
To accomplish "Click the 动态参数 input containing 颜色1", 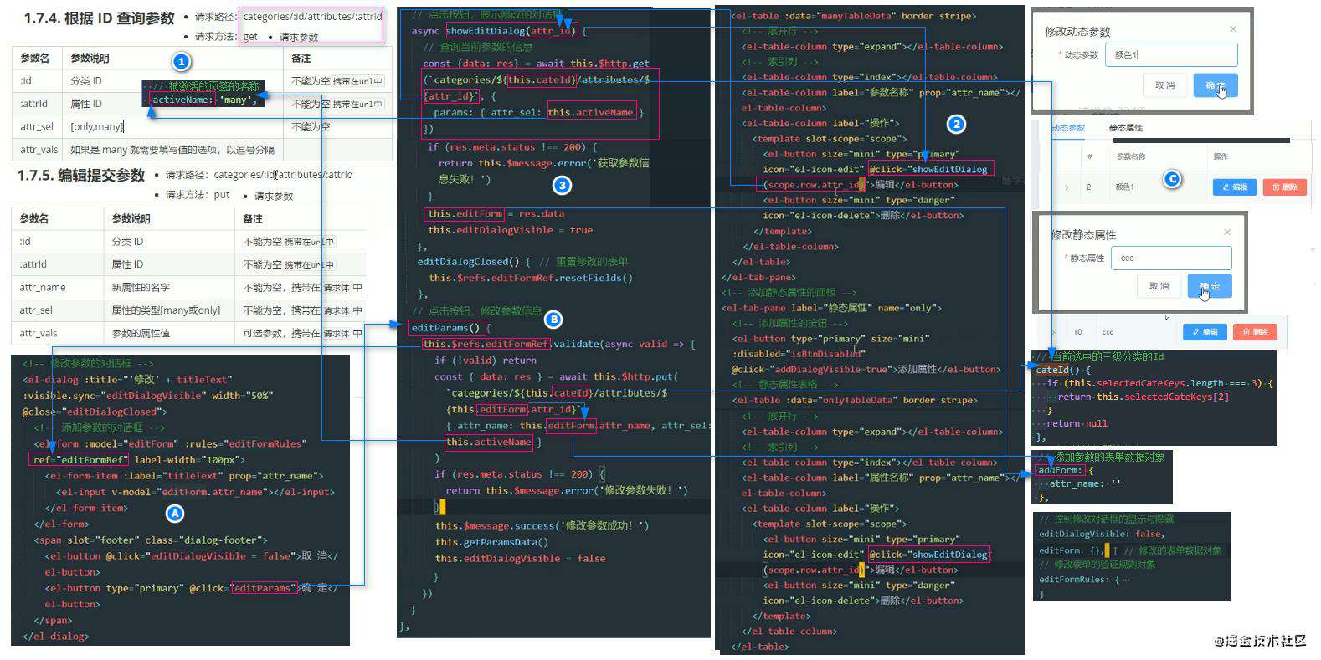I will coord(1172,54).
